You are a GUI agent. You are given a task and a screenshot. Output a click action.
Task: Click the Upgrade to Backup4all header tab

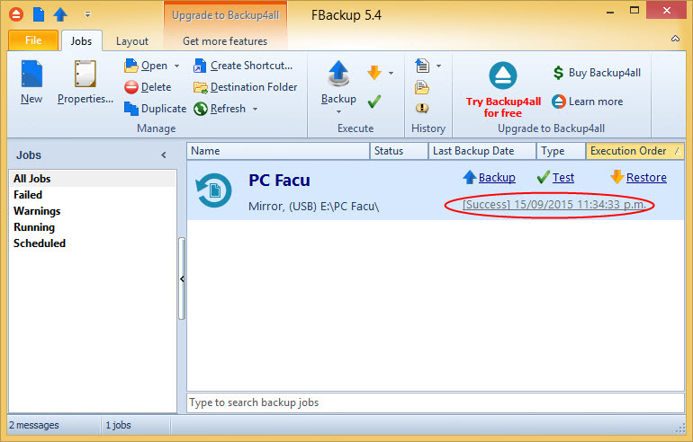(x=225, y=15)
